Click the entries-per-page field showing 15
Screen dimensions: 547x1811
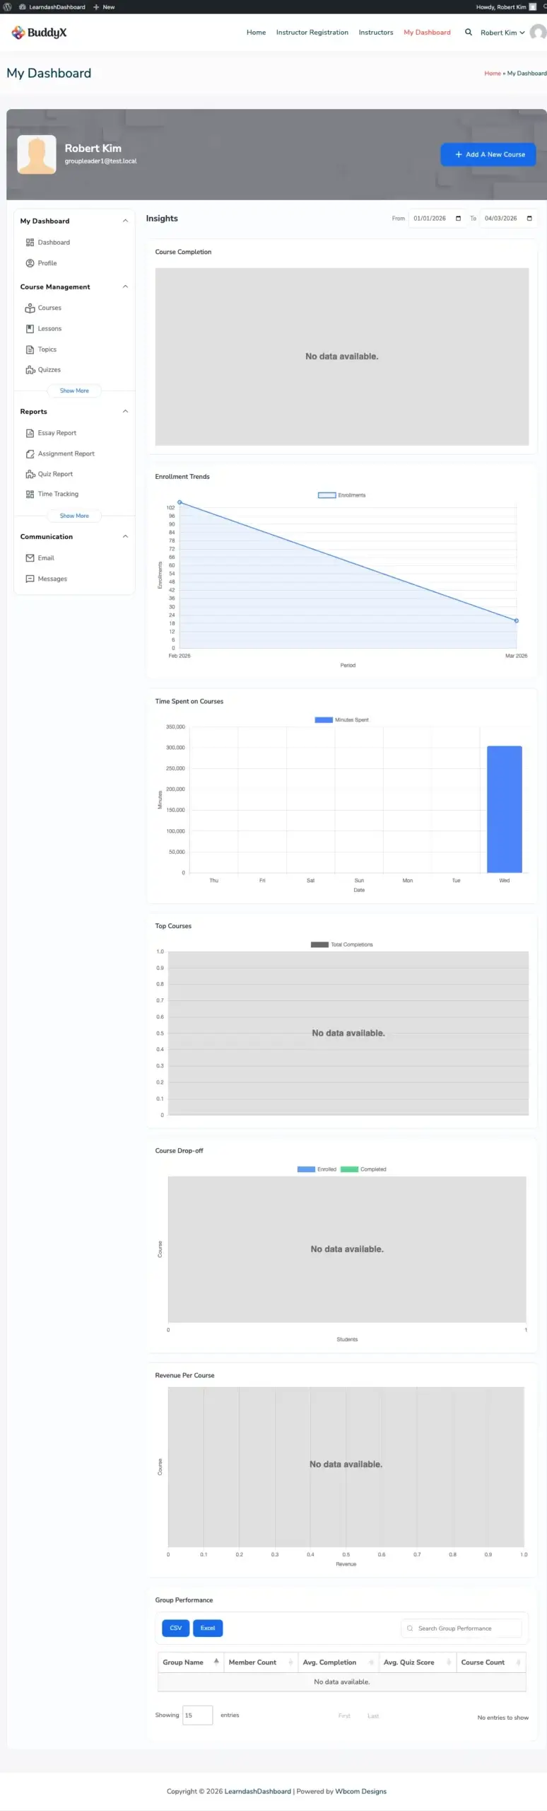[197, 1715]
